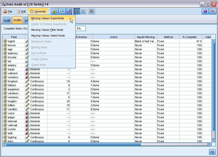
Task: Click the Generate menu label
Action: pos(40,11)
